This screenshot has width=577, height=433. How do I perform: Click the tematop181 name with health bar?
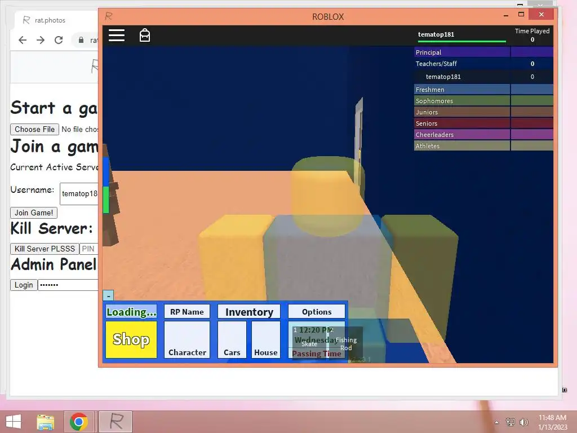[x=461, y=36]
